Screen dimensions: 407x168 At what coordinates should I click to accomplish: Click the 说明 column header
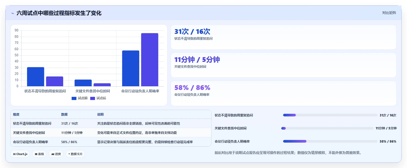100,115
